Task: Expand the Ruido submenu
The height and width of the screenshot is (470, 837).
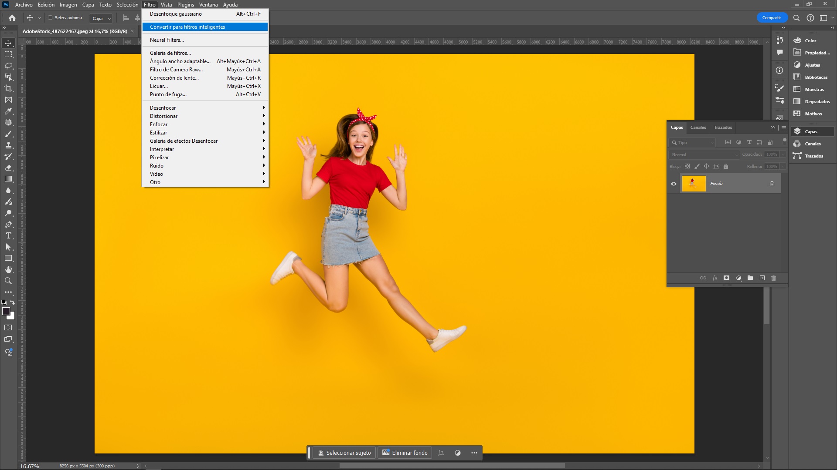Action: (205, 166)
